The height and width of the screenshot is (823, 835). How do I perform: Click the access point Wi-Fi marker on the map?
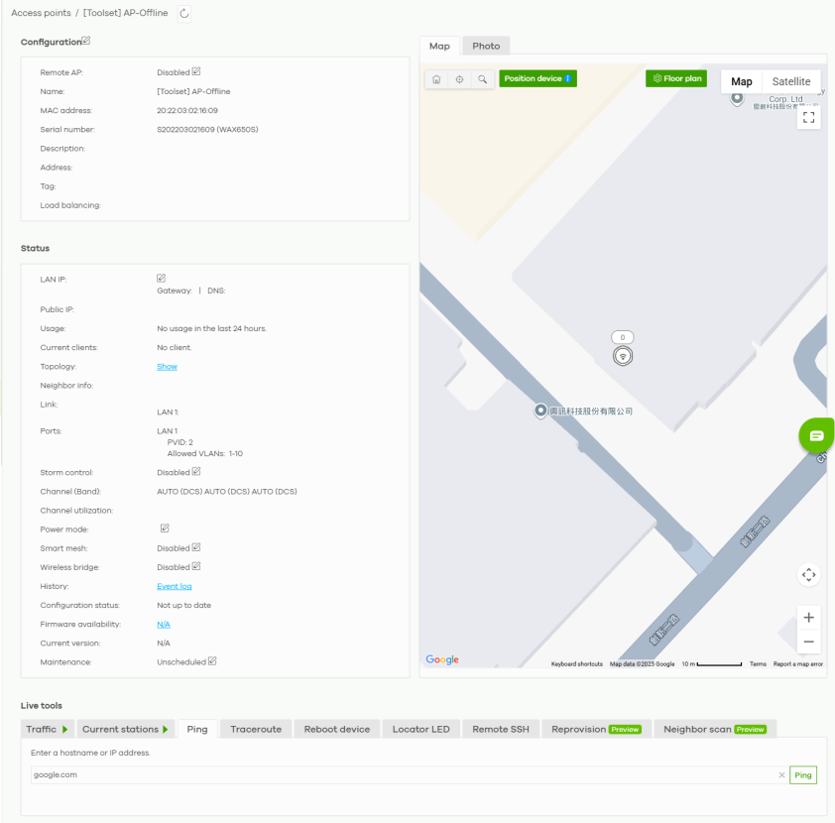622,356
